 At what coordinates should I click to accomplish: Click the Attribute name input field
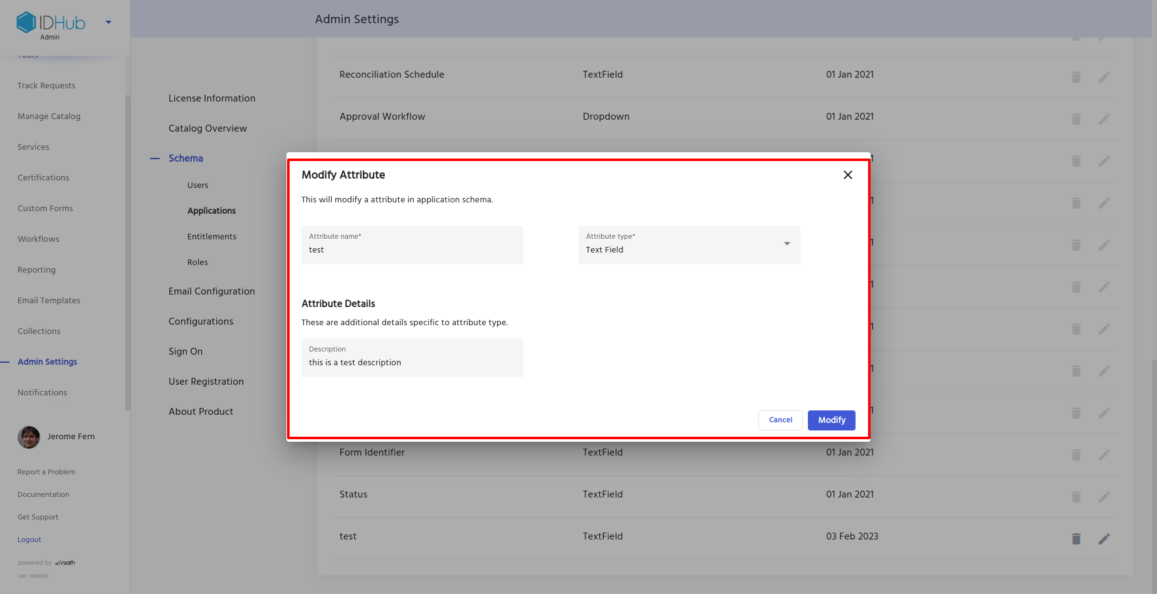pyautogui.click(x=412, y=249)
